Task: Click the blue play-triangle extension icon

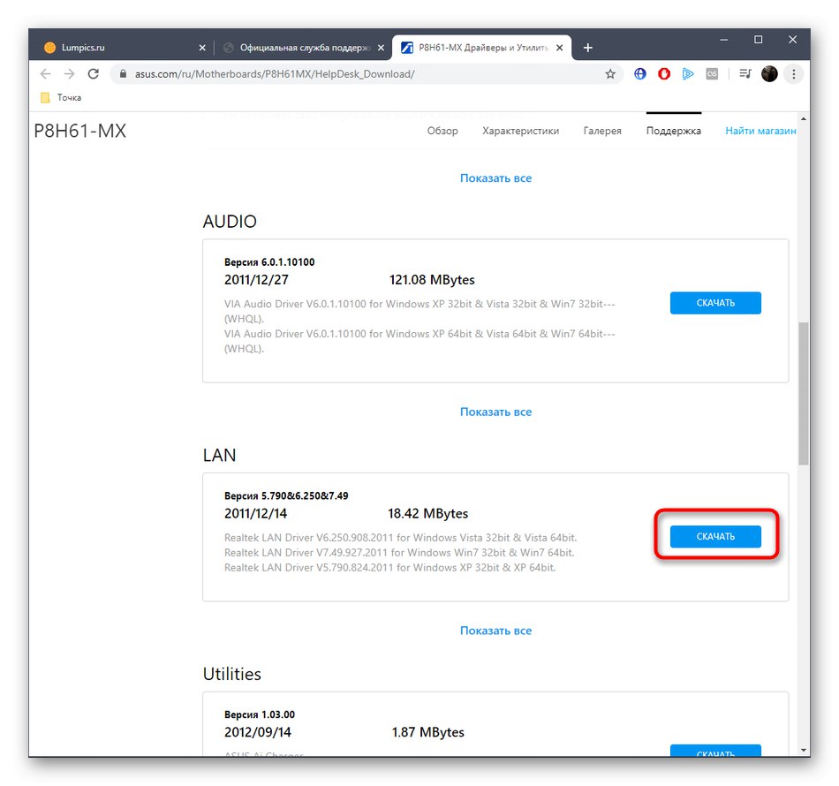Action: (688, 73)
